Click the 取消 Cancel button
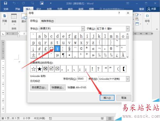This screenshot has width=160, height=121. click(x=124, y=98)
